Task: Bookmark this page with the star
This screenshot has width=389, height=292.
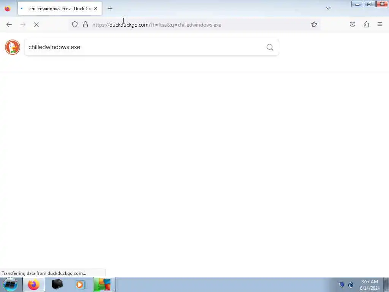Action: pos(314,24)
